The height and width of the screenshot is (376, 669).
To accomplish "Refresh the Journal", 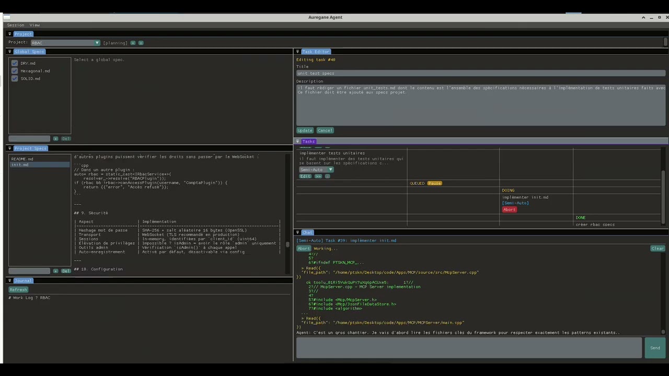I will click(18, 290).
